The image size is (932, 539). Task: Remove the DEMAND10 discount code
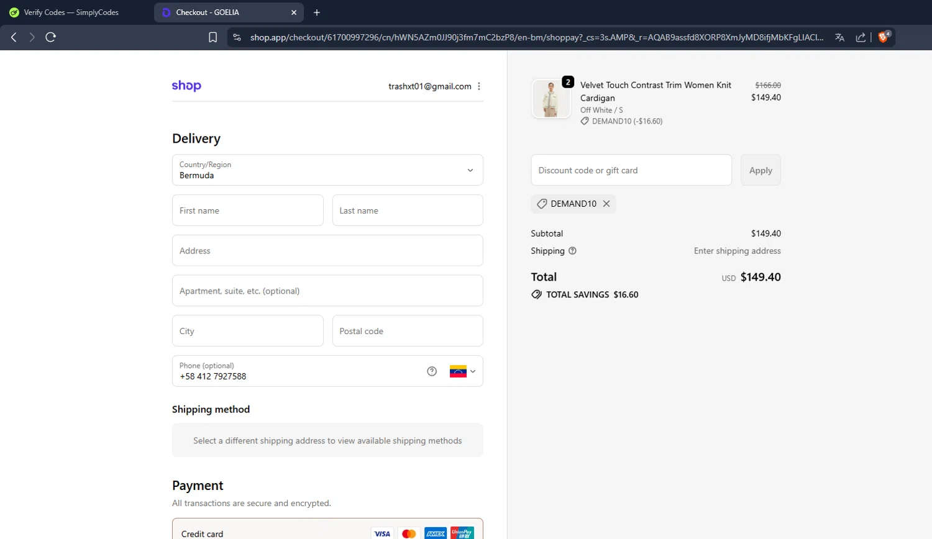click(606, 204)
